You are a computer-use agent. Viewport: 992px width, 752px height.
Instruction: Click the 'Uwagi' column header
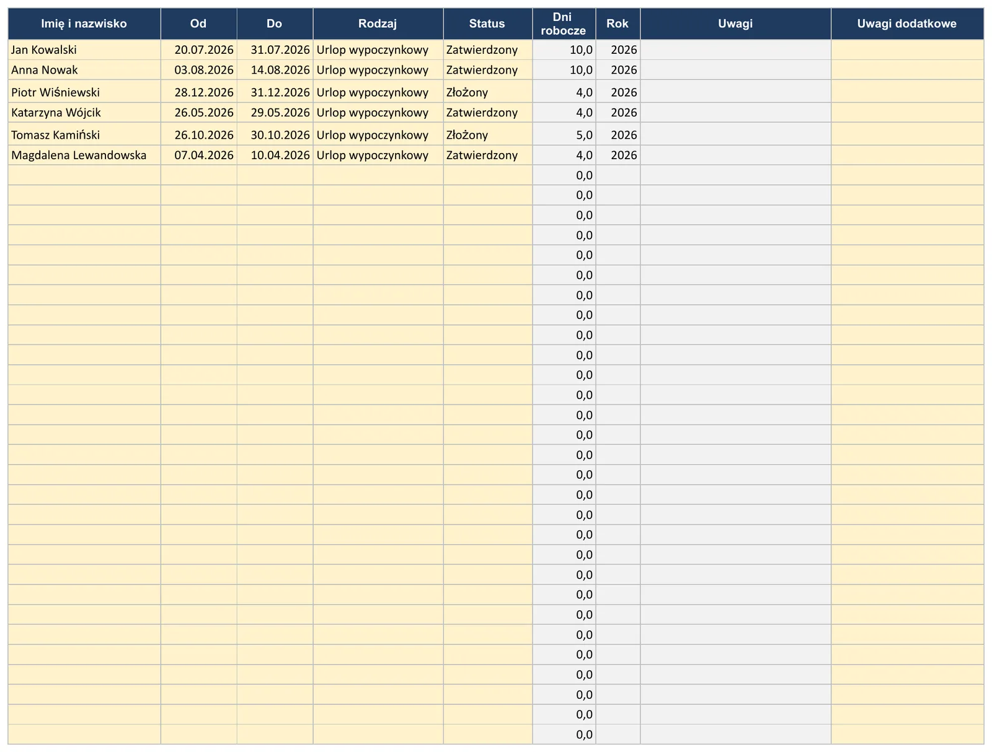[736, 24]
